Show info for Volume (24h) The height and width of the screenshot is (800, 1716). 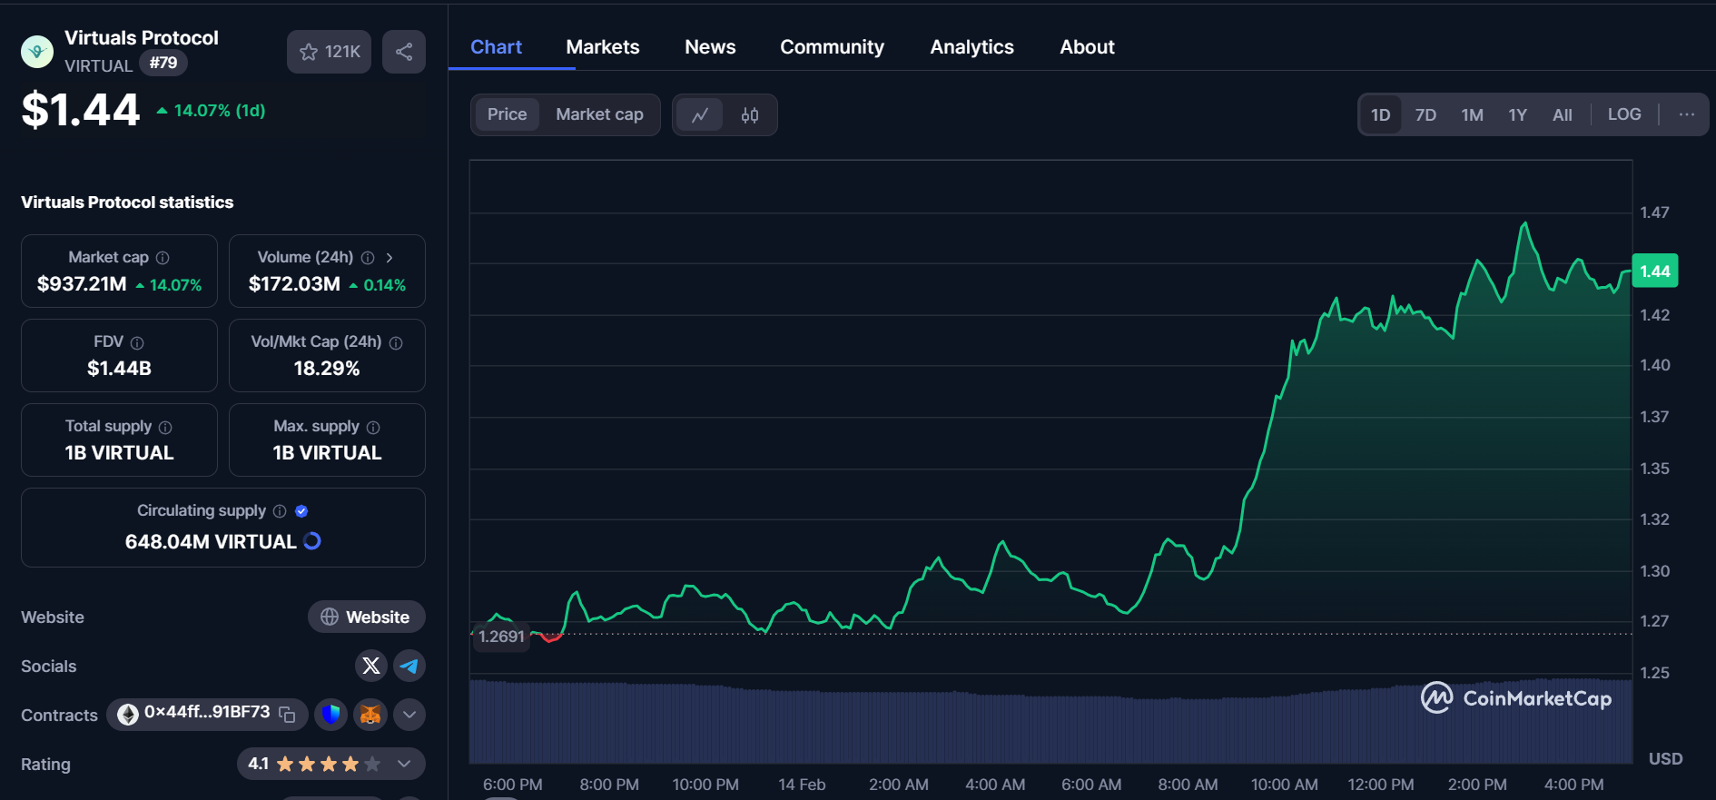pyautogui.click(x=368, y=258)
